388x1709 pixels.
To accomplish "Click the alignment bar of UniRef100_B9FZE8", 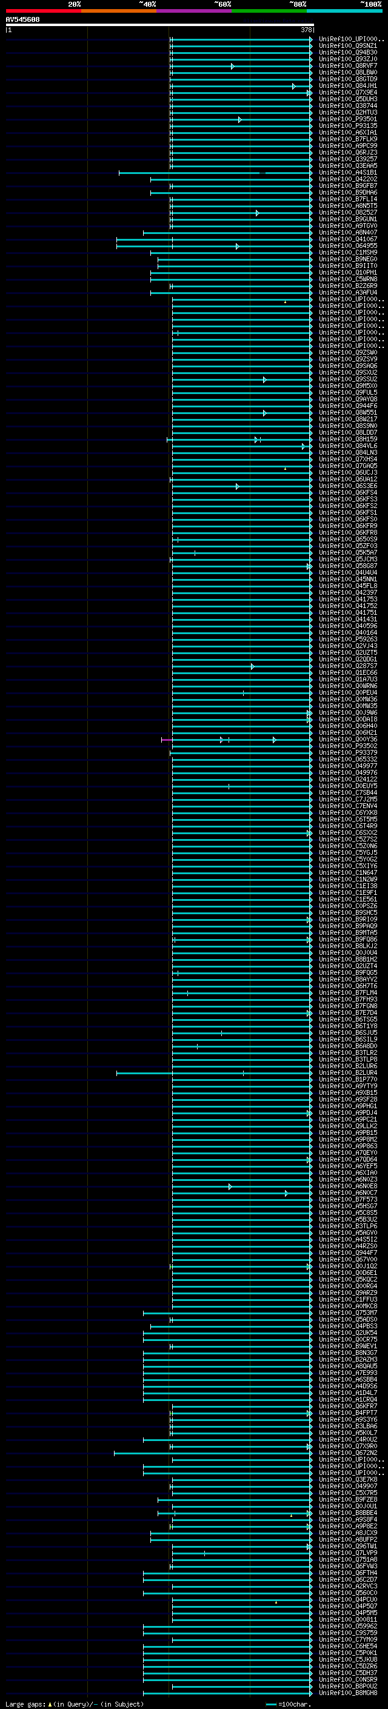I will tap(235, 1500).
